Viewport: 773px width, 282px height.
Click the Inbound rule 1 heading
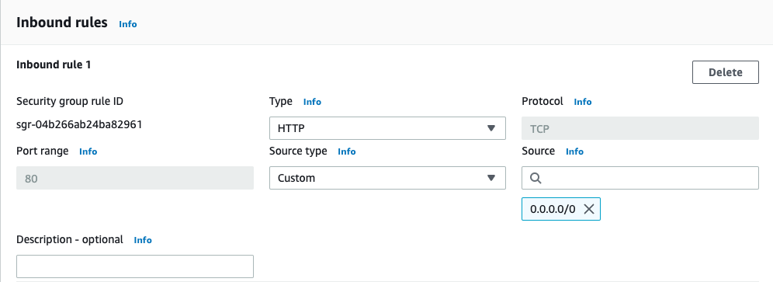[54, 64]
